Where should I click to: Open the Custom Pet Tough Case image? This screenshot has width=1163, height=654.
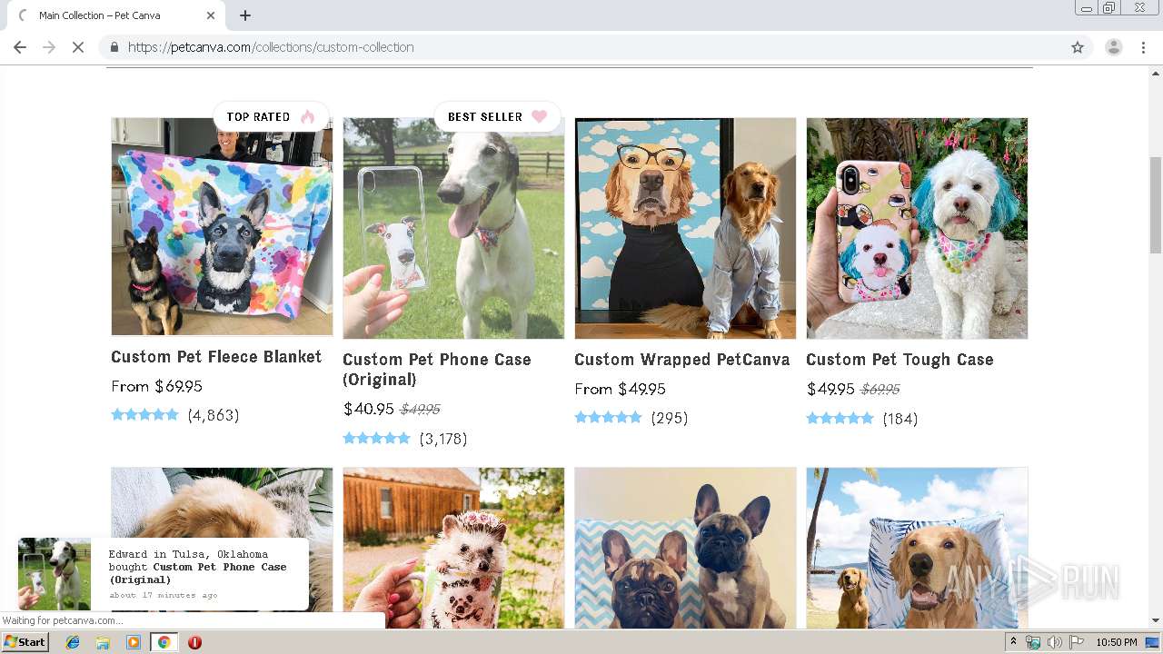click(x=917, y=228)
